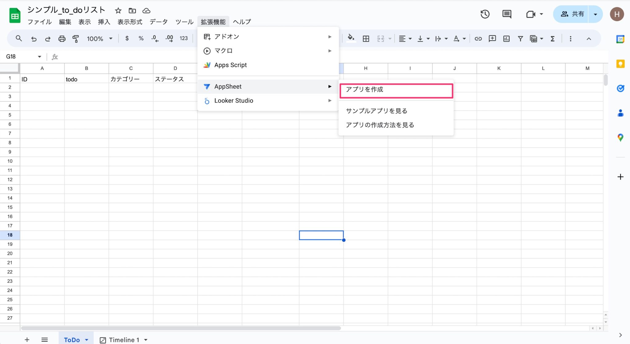630x344 pixels.
Task: Star the シンプル_to_doリスト spreadsheet
Action: tap(118, 10)
